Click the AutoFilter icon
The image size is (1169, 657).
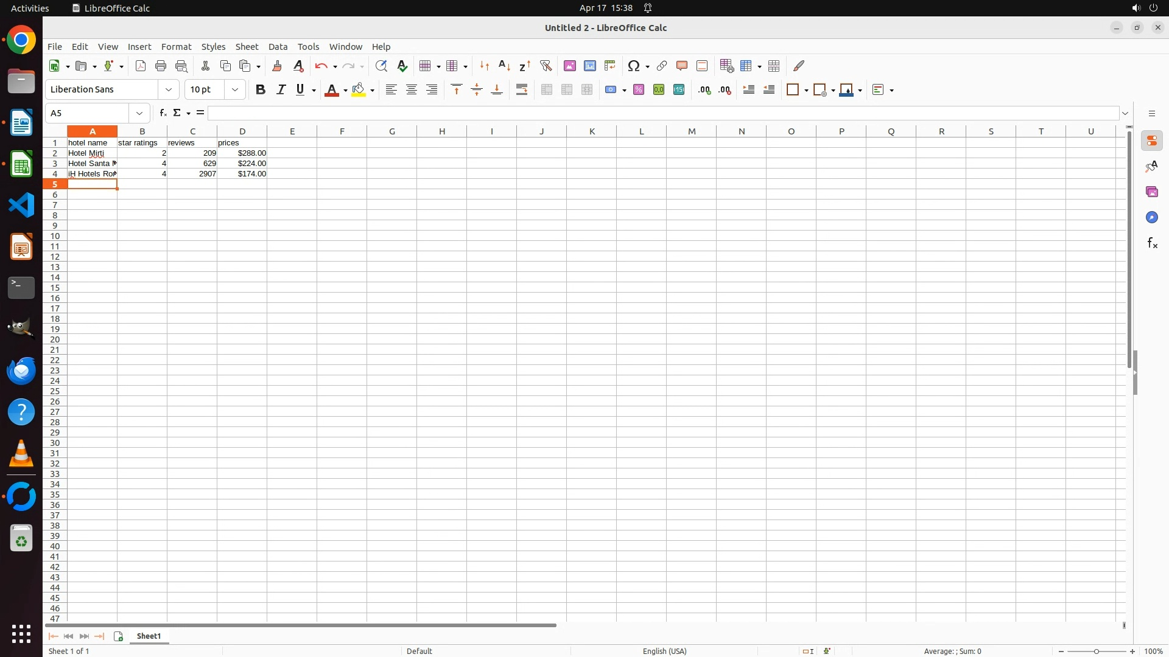pyautogui.click(x=546, y=66)
